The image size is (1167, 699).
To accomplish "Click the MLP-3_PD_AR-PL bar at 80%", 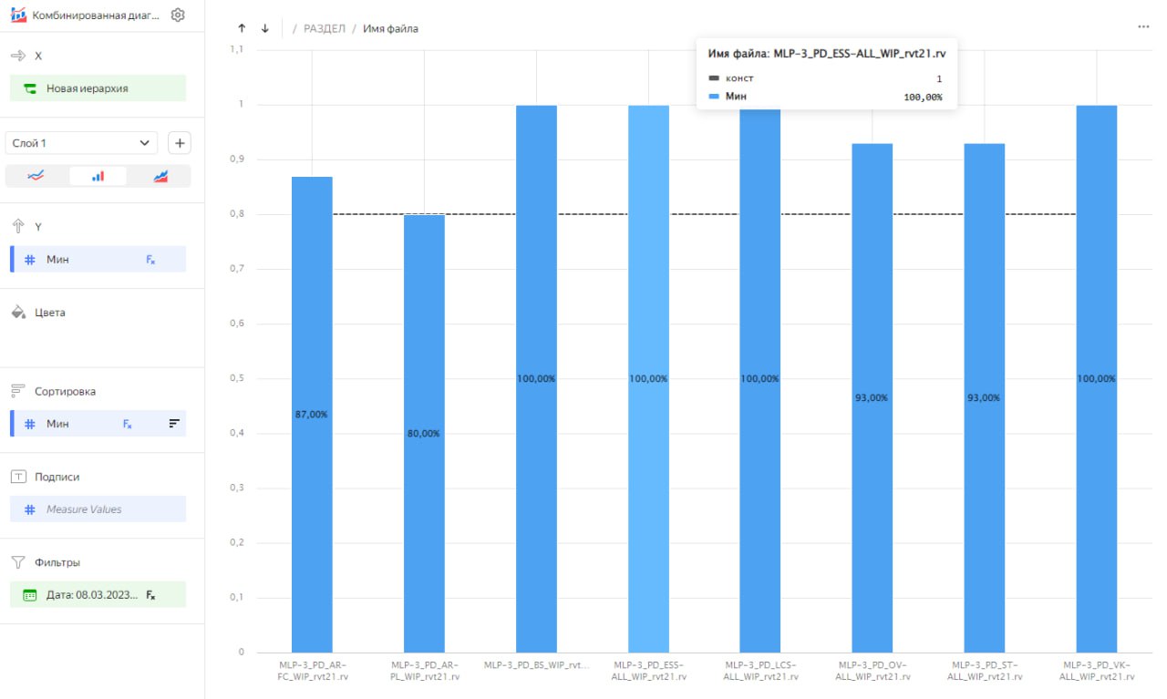I will click(x=424, y=434).
